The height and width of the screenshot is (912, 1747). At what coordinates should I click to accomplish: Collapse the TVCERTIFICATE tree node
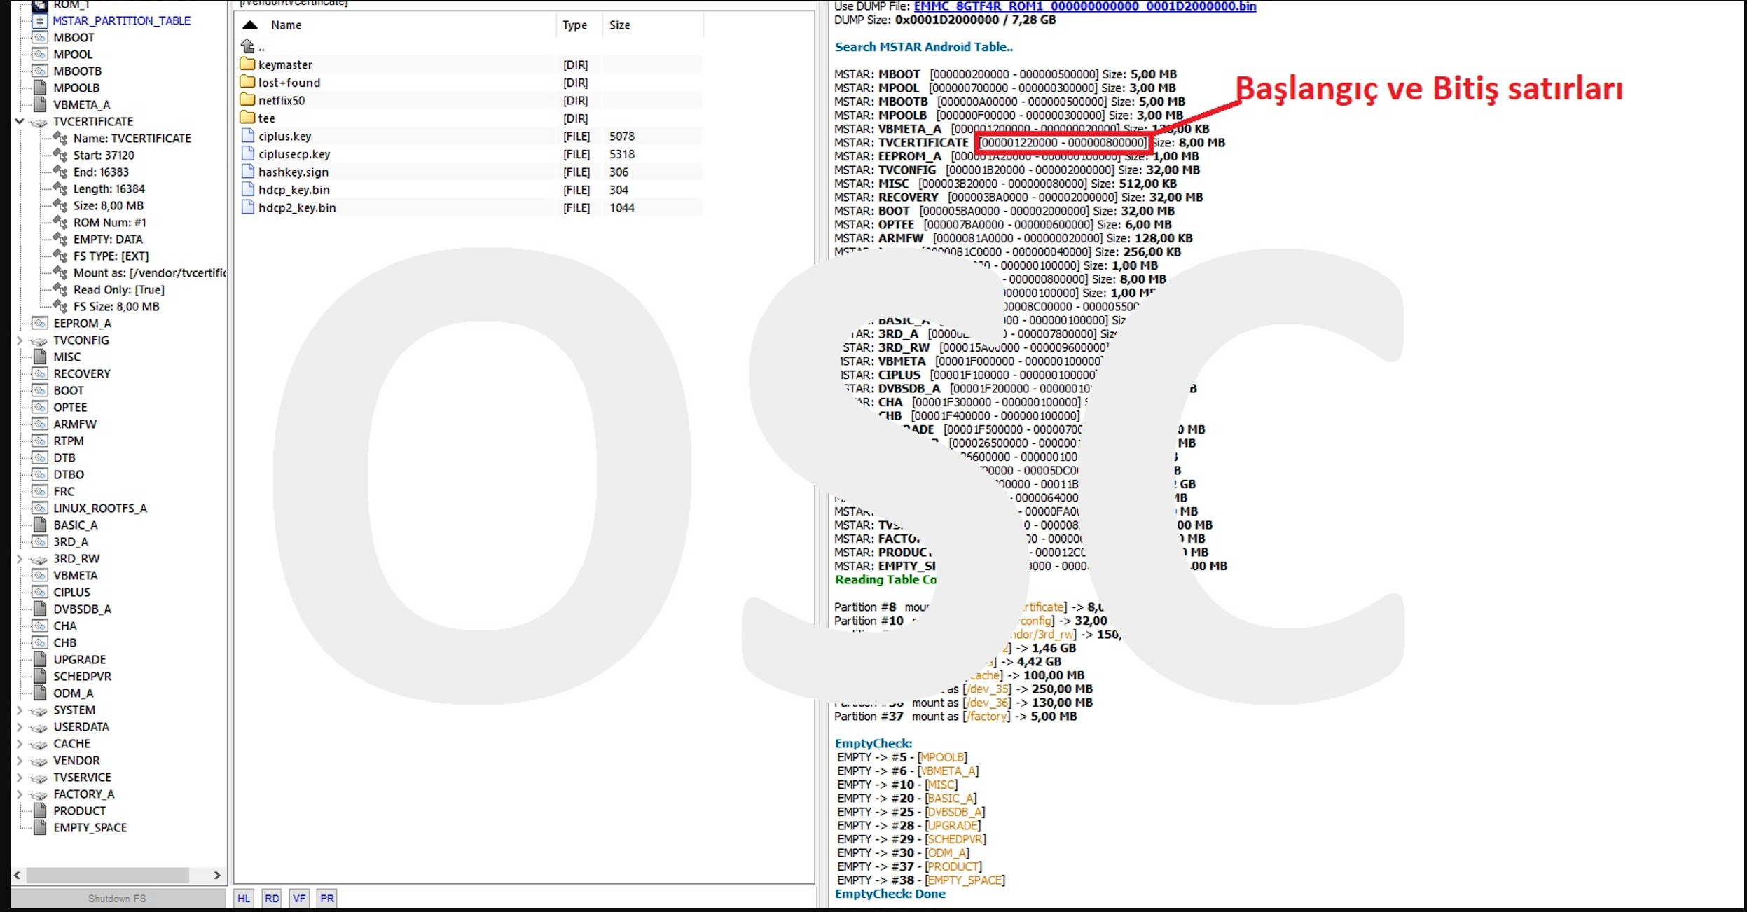20,122
